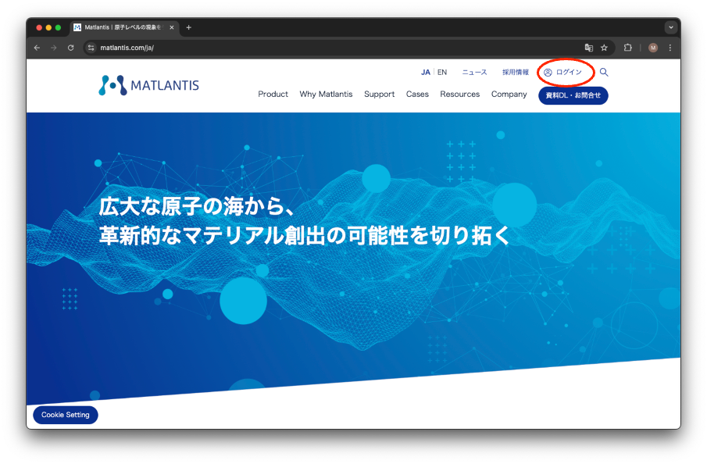
Task: Open the Why Matlantis menu item
Action: pos(326,95)
